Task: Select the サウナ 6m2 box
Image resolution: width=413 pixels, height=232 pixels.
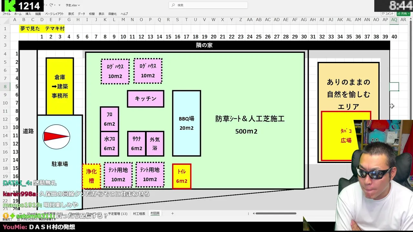Action: [x=136, y=144]
